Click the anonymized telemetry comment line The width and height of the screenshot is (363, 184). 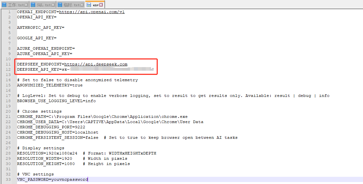(x=77, y=80)
